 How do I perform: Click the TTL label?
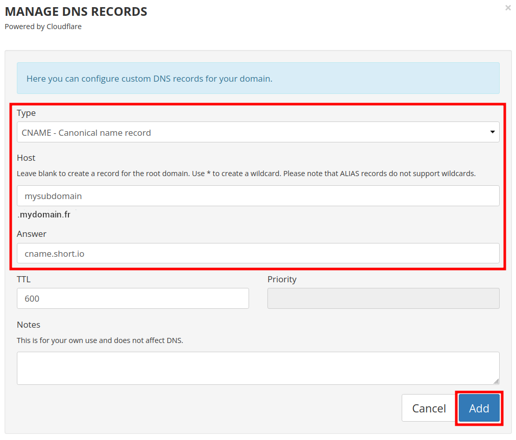pos(24,279)
